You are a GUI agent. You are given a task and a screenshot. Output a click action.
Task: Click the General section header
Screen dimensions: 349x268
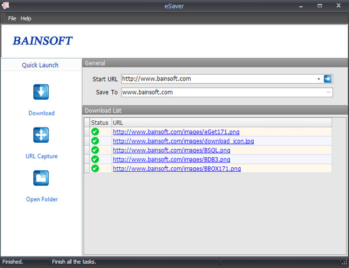point(215,63)
